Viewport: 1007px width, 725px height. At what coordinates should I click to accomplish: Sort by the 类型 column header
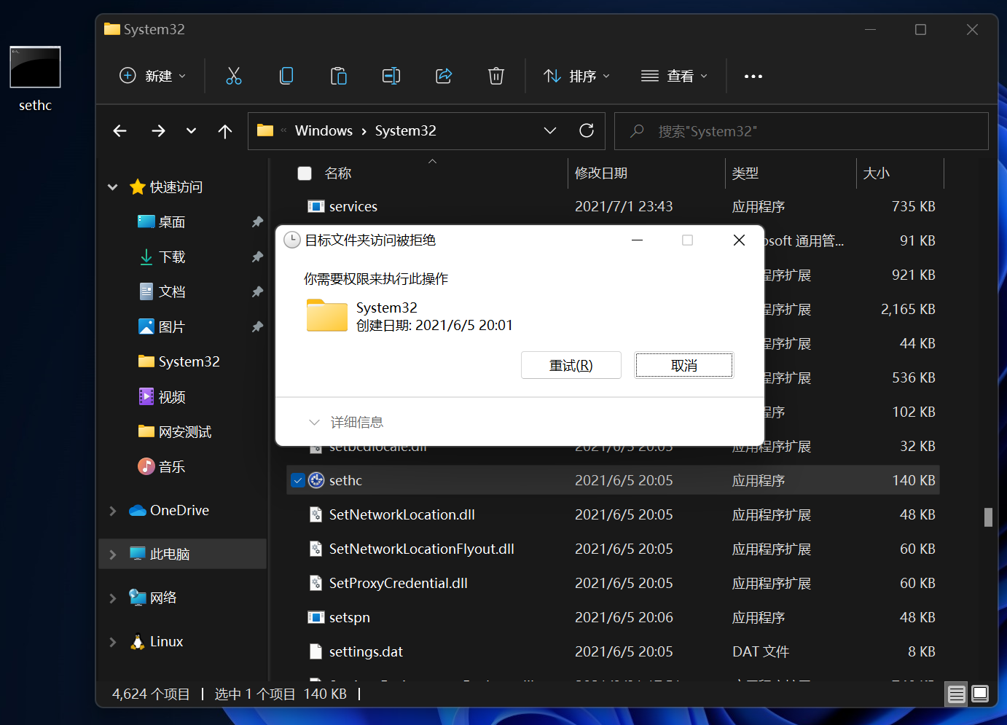(745, 173)
